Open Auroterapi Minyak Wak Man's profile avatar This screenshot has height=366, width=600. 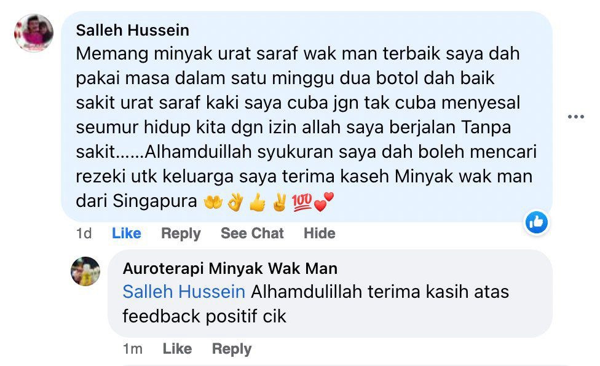(x=85, y=271)
